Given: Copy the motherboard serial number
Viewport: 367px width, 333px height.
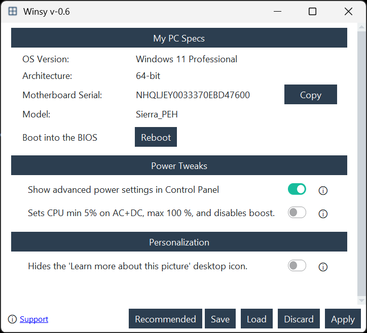Looking at the screenshot, I should click(x=311, y=95).
